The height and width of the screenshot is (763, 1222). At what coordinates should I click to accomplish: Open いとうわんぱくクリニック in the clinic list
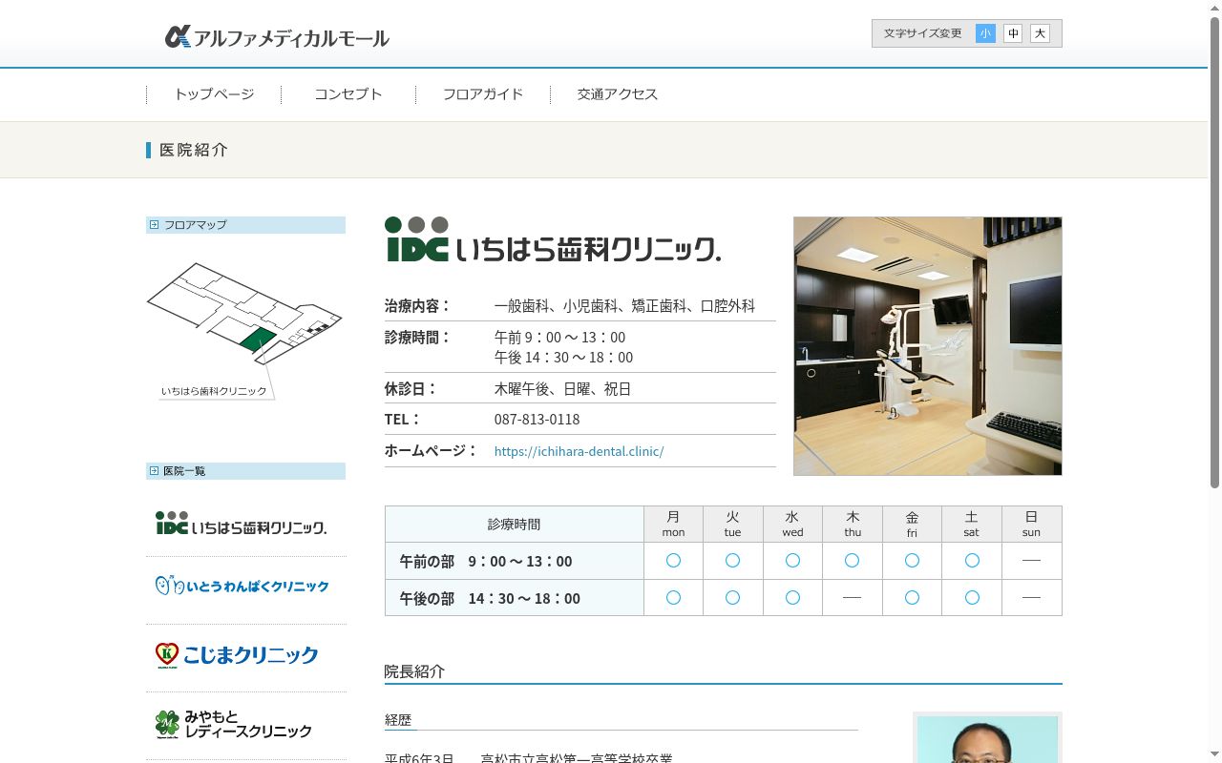click(242, 586)
